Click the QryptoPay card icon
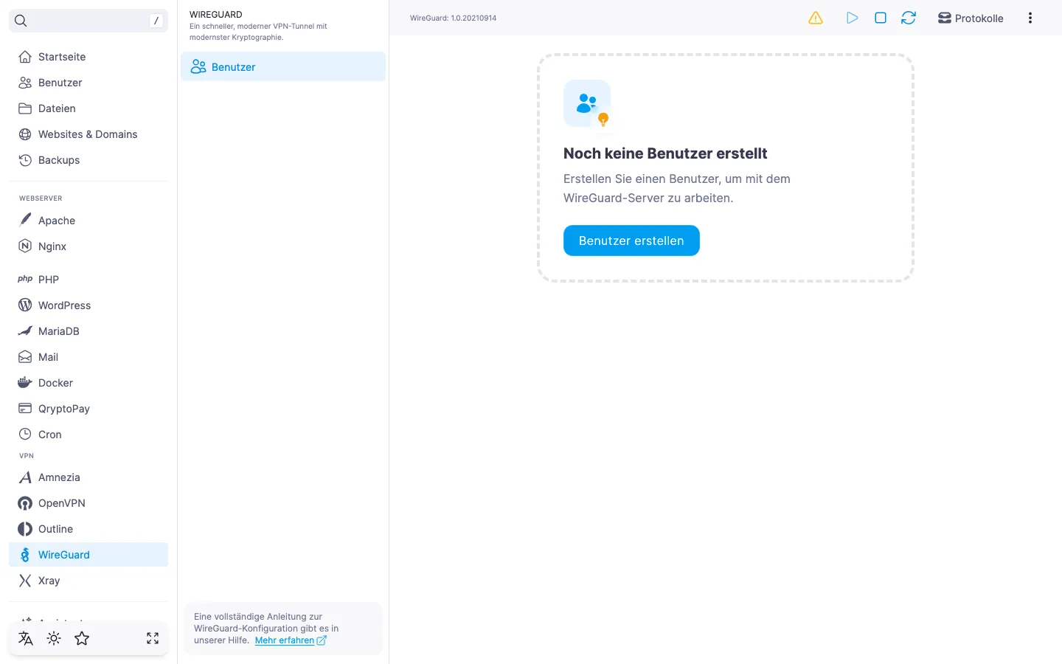Viewport: 1062px width, 664px height. point(25,408)
